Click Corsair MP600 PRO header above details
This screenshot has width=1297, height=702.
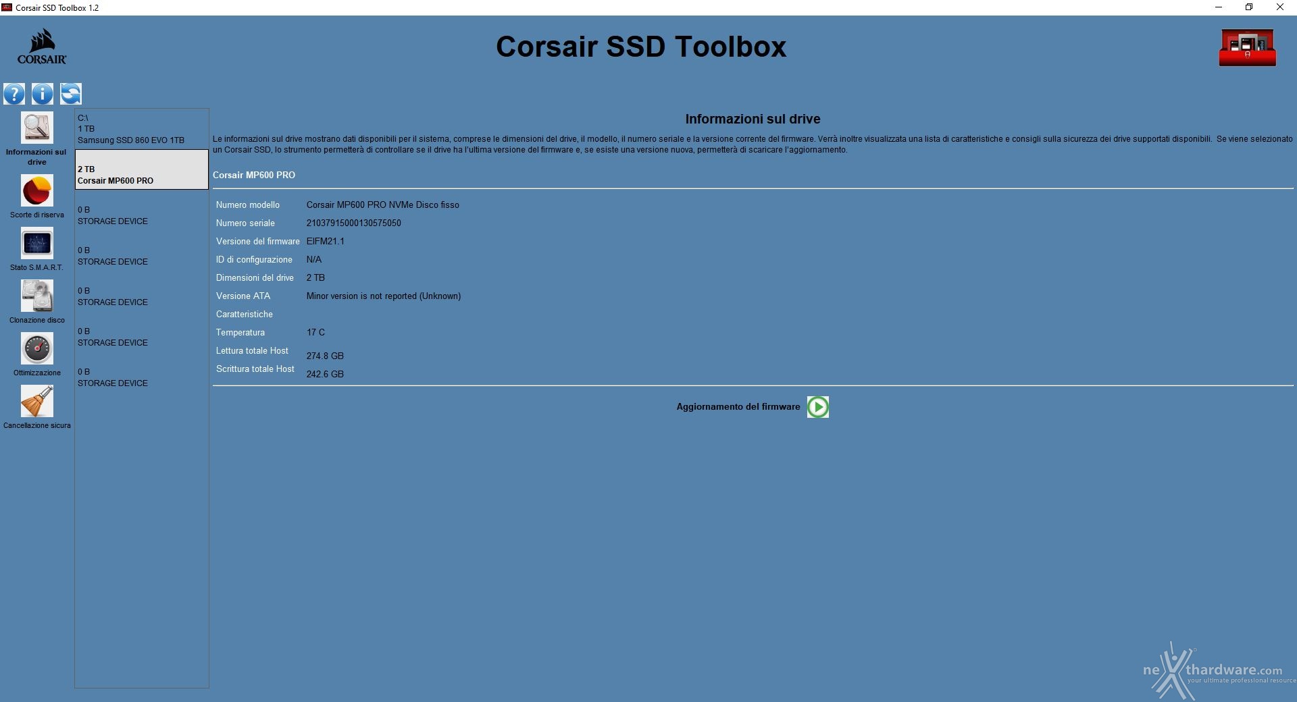tap(254, 175)
